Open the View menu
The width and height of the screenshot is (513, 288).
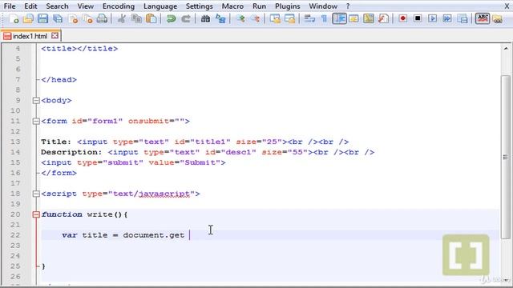tap(86, 6)
